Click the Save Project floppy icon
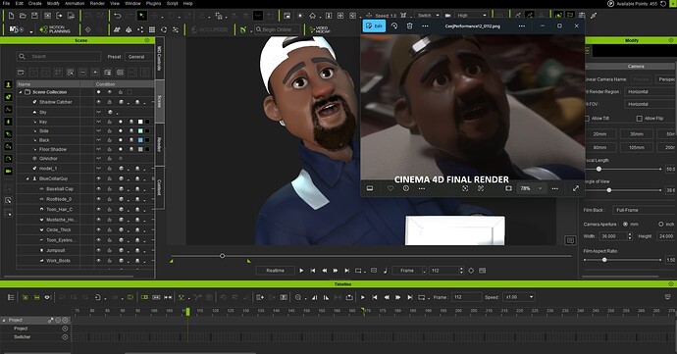Screen dimensions: 677x354 pos(35,16)
